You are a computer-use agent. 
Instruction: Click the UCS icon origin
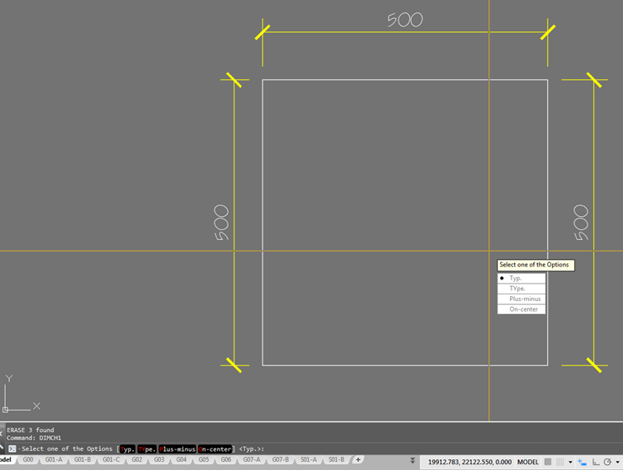click(x=5, y=410)
